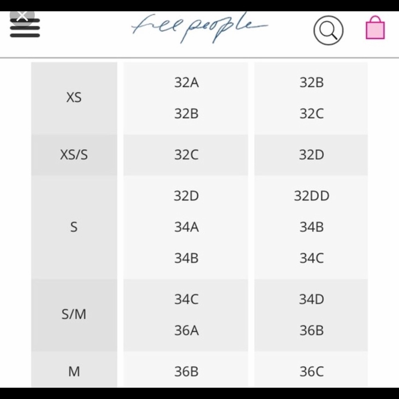The width and height of the screenshot is (399, 399).
Task: Go to Free People logo home
Action: tap(200, 28)
